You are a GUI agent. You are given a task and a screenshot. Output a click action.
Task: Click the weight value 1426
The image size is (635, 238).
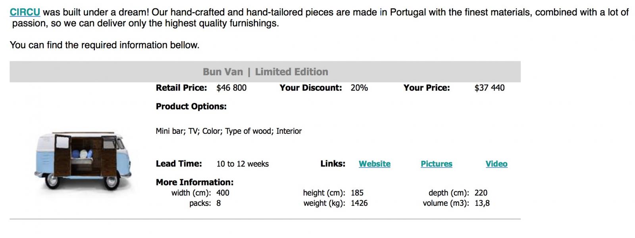coord(359,203)
